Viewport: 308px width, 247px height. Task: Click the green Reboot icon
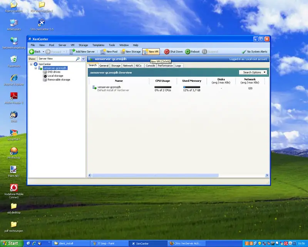coord(188,52)
